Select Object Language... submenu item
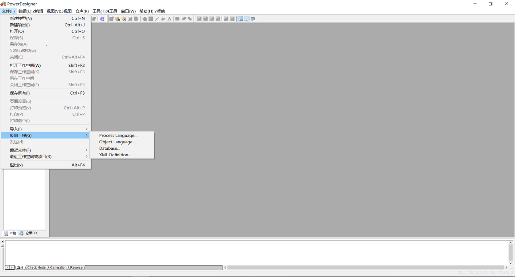Image resolution: width=515 pixels, height=277 pixels. [x=122, y=142]
